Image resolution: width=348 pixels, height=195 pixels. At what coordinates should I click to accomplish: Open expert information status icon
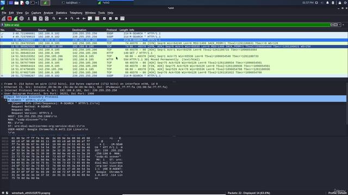coord(3,193)
